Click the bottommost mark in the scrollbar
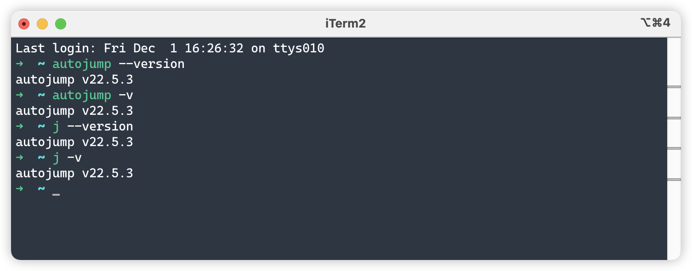692x271 pixels. 674,180
